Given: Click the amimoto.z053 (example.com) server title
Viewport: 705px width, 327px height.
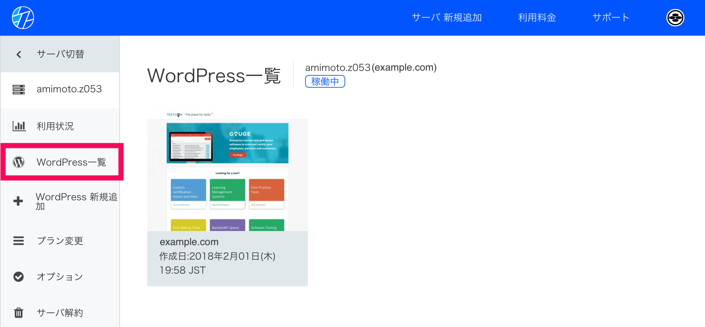Looking at the screenshot, I should [371, 68].
